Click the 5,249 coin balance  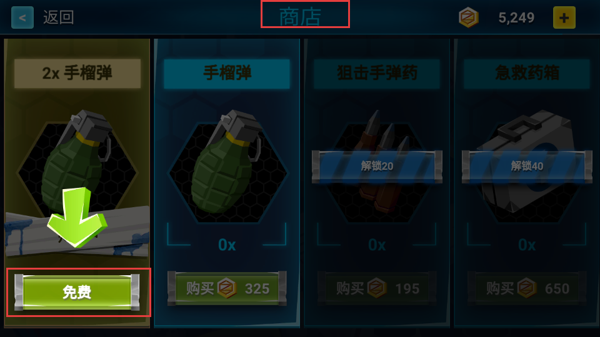[x=516, y=17]
